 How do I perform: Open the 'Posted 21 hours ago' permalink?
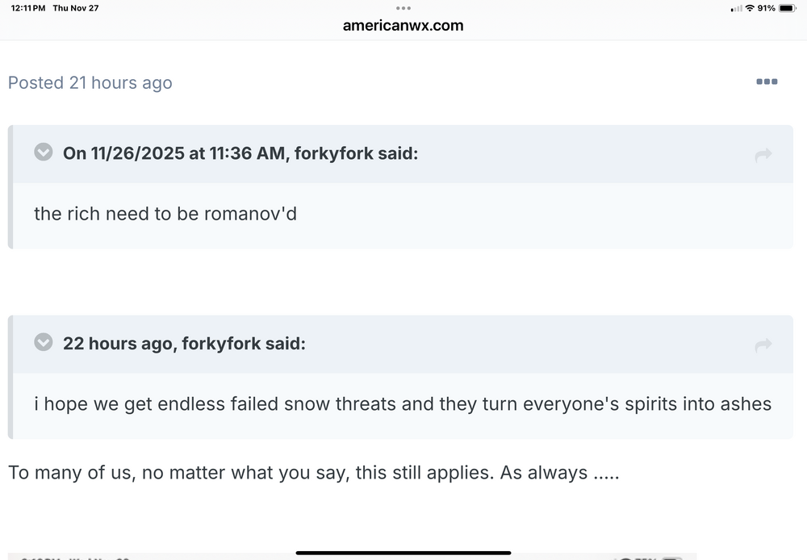(90, 82)
